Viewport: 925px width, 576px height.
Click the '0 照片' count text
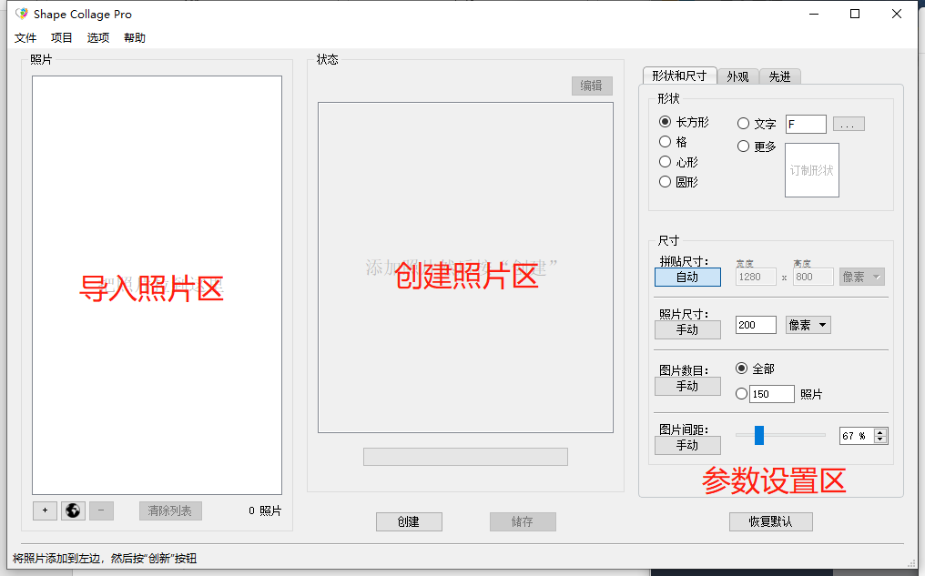[x=265, y=510]
